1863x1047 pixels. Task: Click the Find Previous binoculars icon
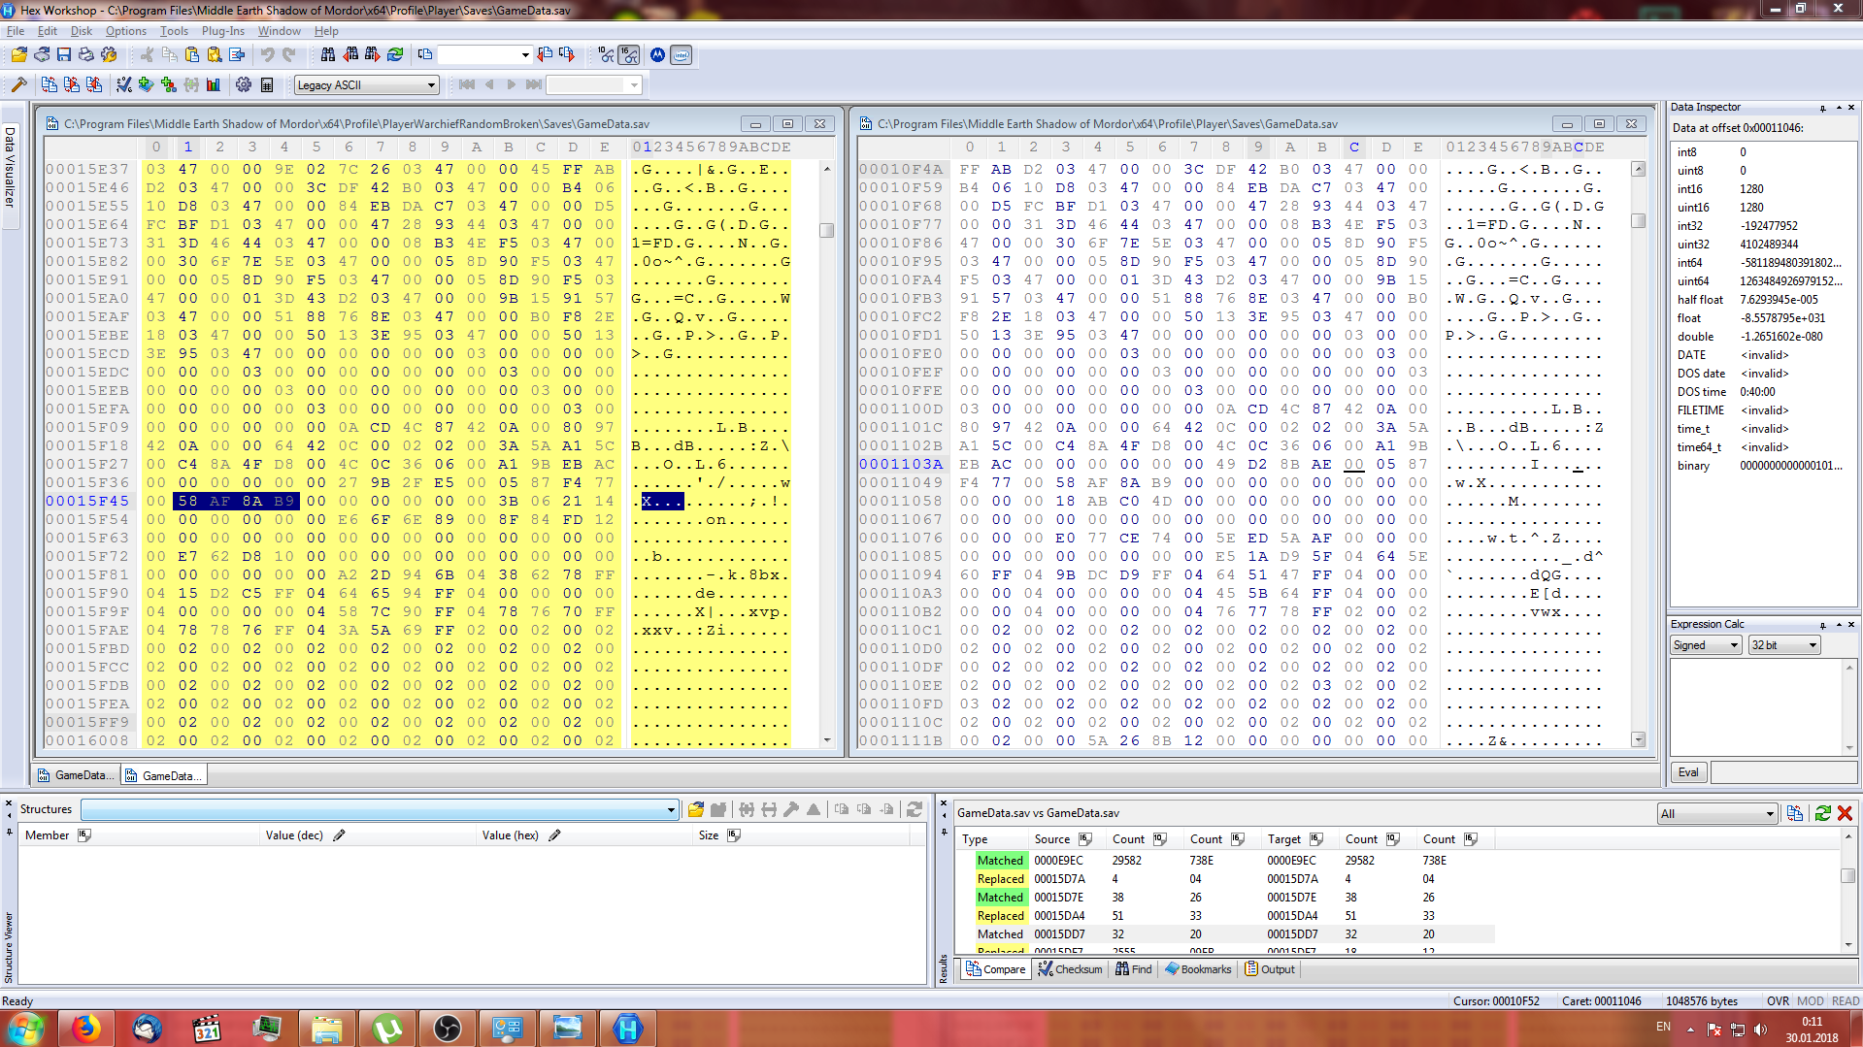(350, 54)
